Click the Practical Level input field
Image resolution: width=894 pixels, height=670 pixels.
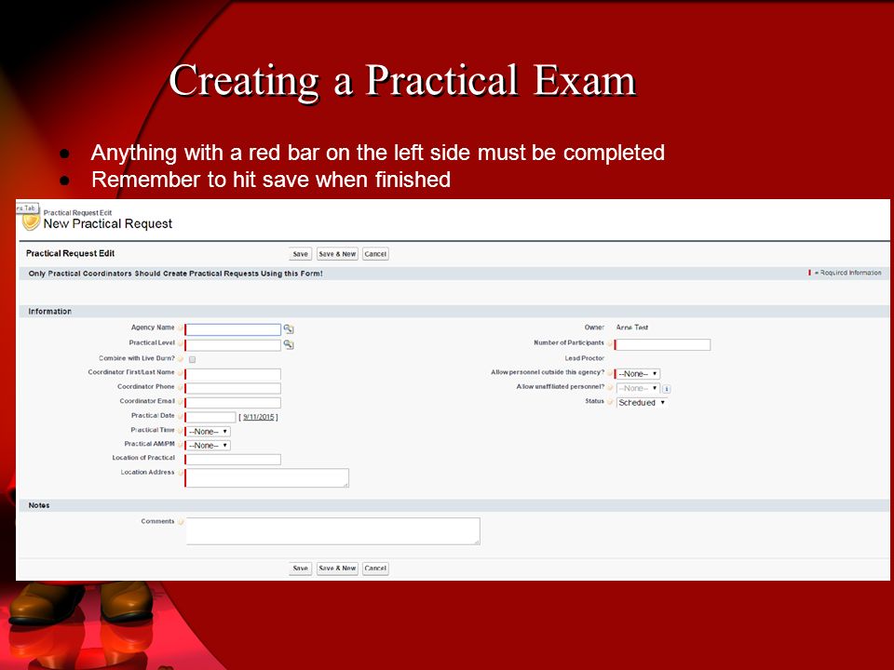233,344
